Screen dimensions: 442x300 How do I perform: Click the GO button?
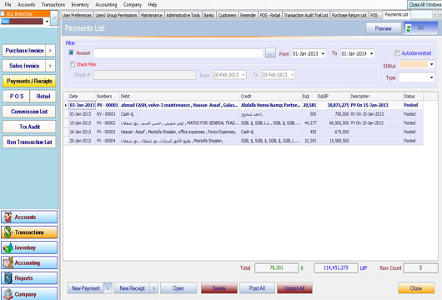pyautogui.click(x=421, y=28)
